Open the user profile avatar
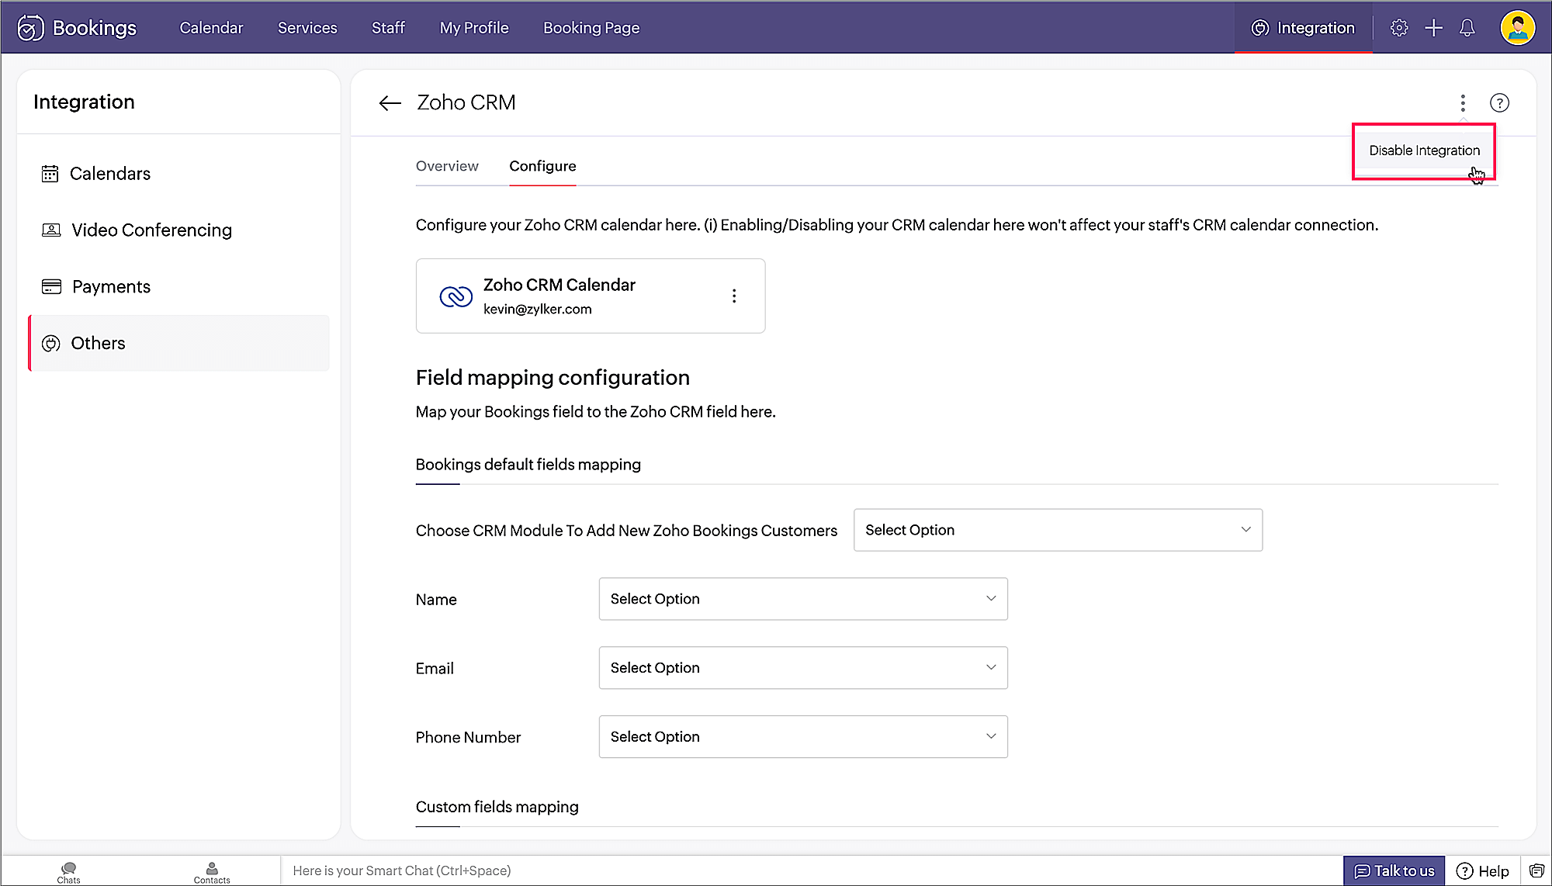 1517,28
